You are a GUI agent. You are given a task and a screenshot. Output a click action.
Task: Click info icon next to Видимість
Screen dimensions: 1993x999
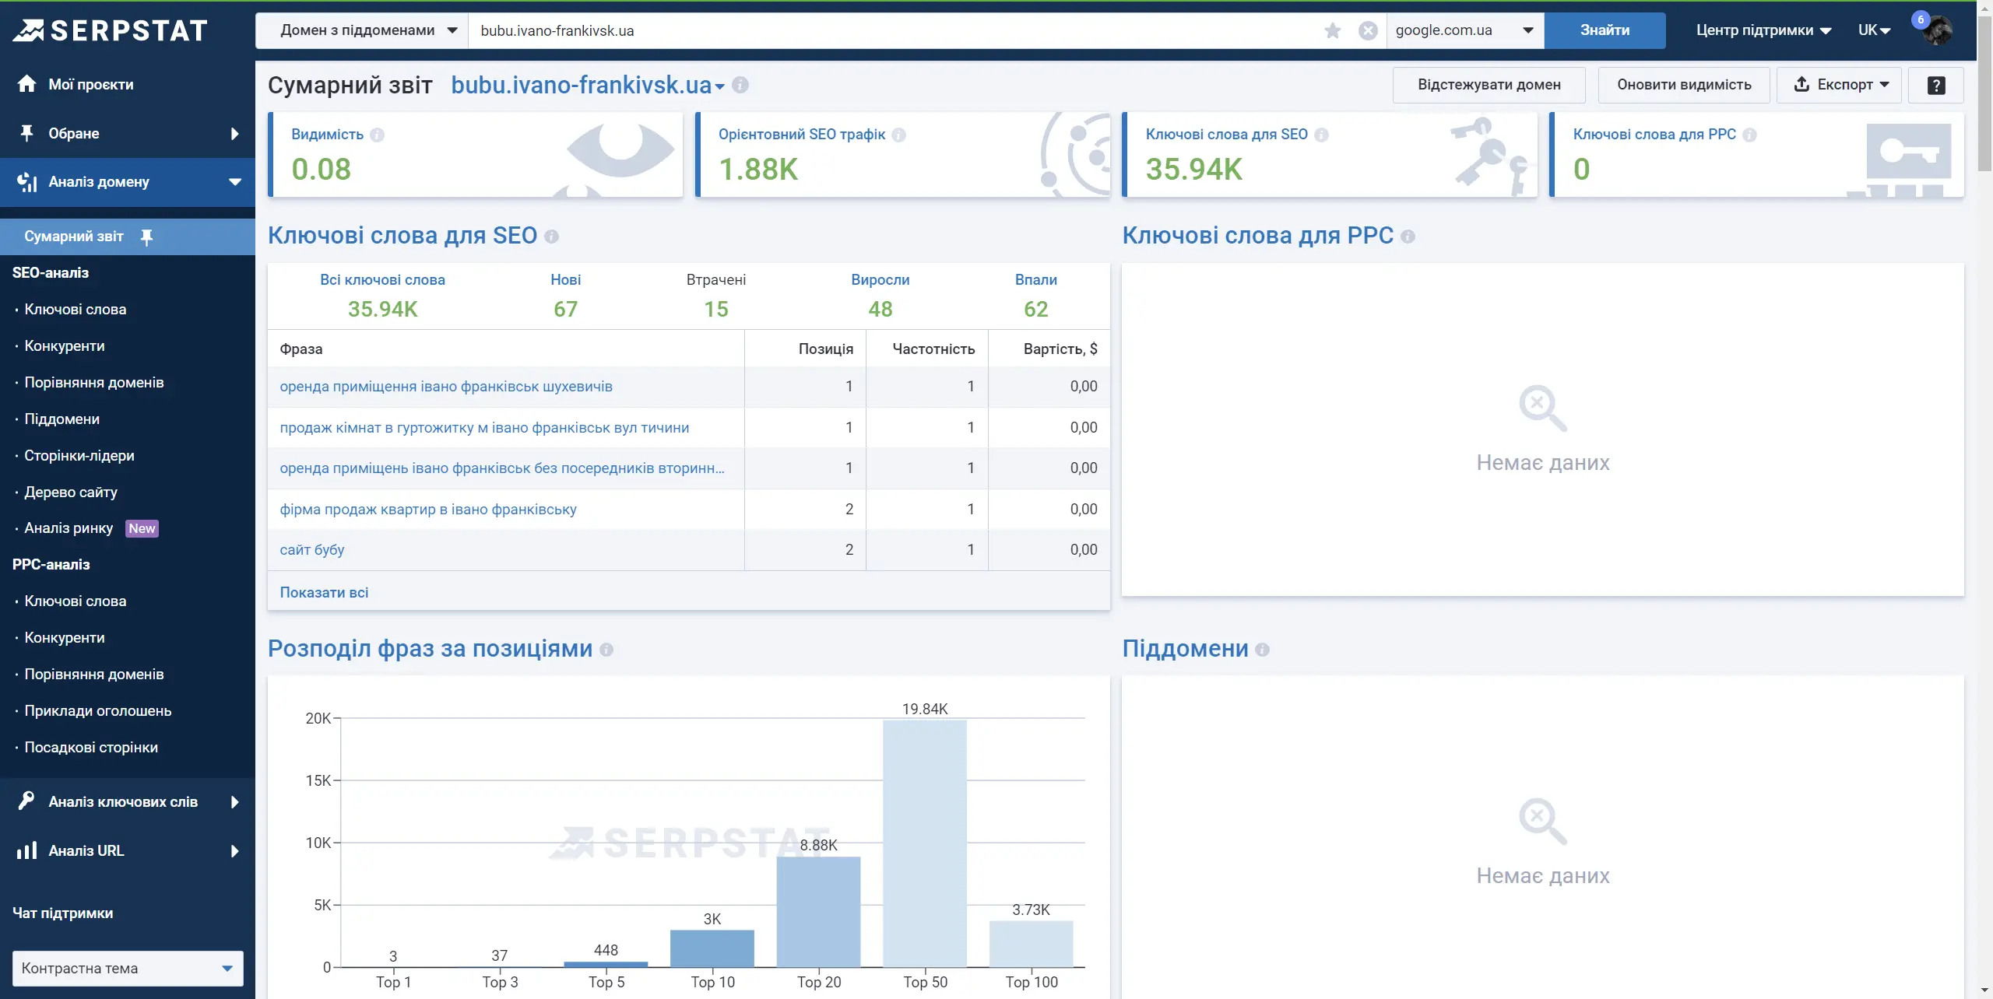[378, 135]
